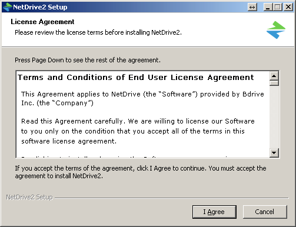Screen dimensions: 296x227
Task: Minimize the NetDrive2 Setup window
Action: tap(268, 7)
